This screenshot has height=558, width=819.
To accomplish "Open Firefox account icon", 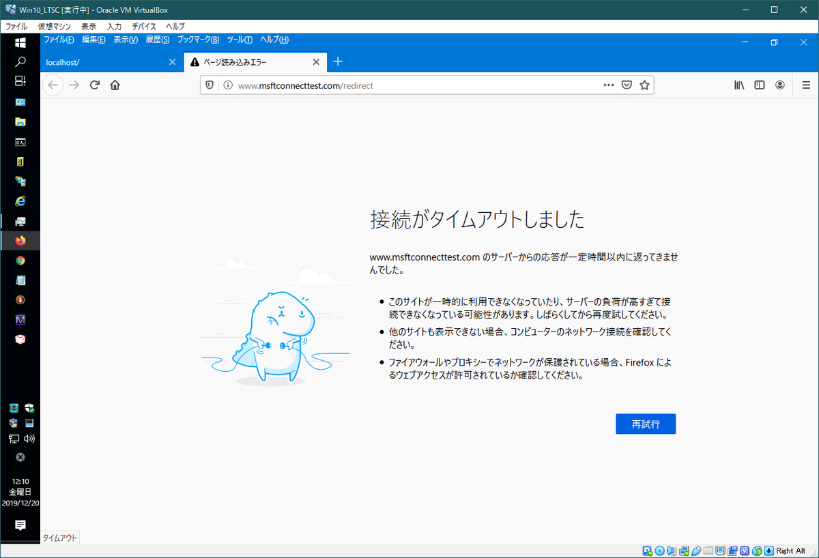I will point(780,85).
